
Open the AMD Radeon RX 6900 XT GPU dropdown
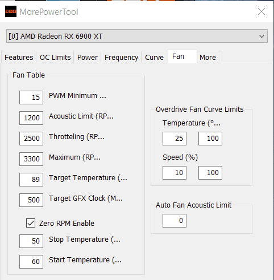[137, 36]
